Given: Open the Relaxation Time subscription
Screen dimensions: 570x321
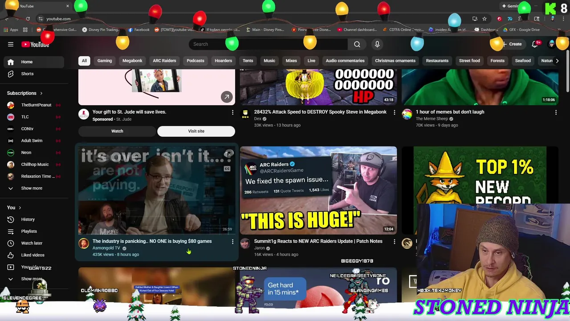Looking at the screenshot, I should point(34,176).
